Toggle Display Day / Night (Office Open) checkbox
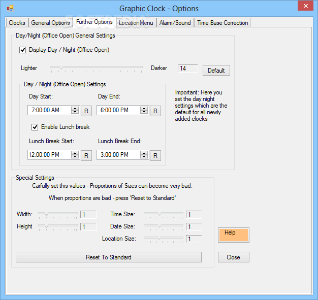318x300 pixels. pyautogui.click(x=22, y=50)
